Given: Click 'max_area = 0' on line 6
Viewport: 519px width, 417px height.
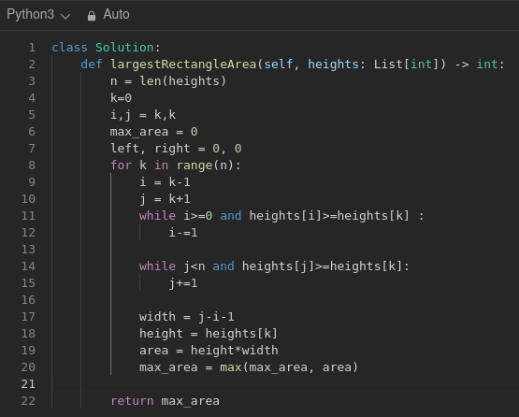Looking at the screenshot, I should click(x=154, y=132).
